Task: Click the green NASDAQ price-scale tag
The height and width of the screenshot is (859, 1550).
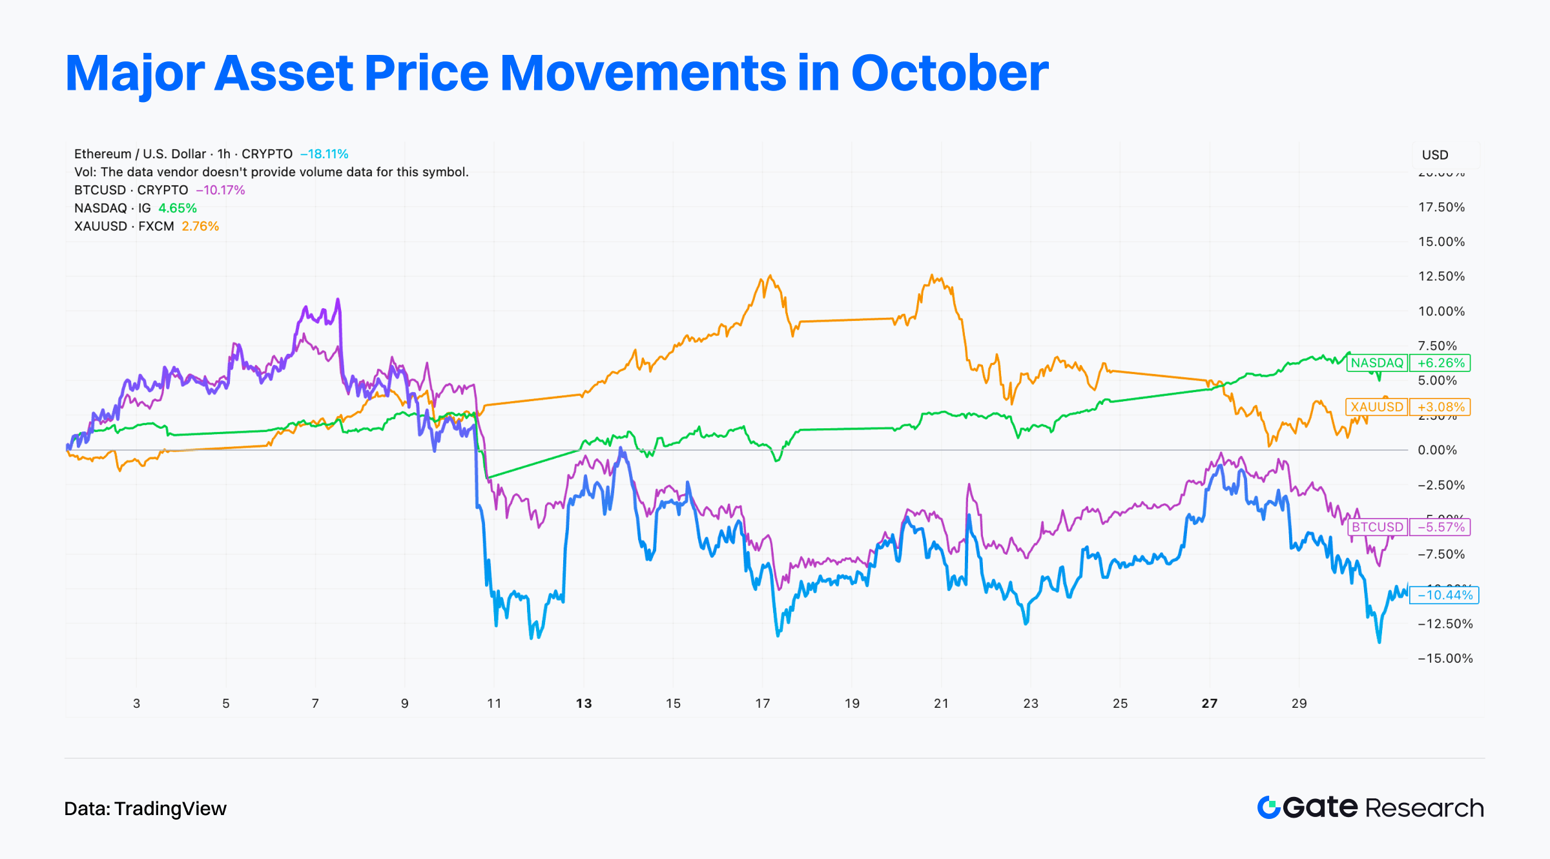Action: pyautogui.click(x=1377, y=363)
